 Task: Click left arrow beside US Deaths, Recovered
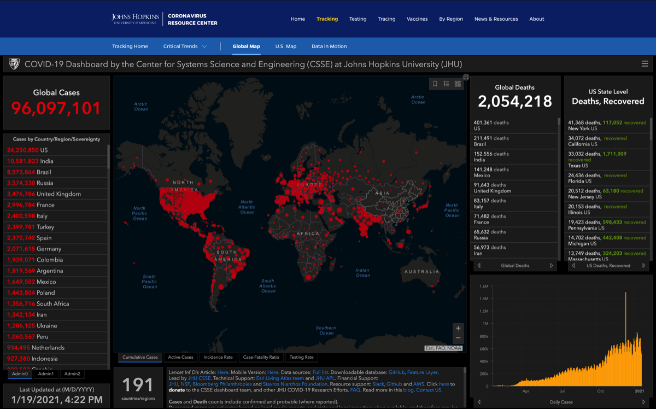coord(573,266)
